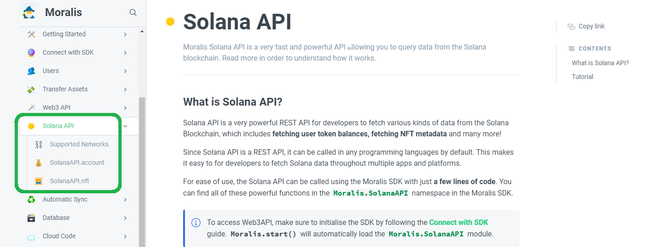Select the Solana API menu item

coord(58,126)
